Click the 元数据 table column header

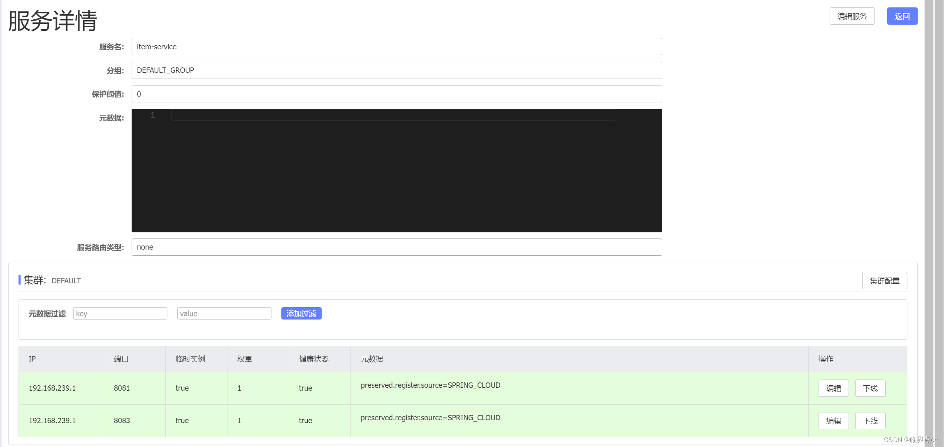tap(580, 359)
